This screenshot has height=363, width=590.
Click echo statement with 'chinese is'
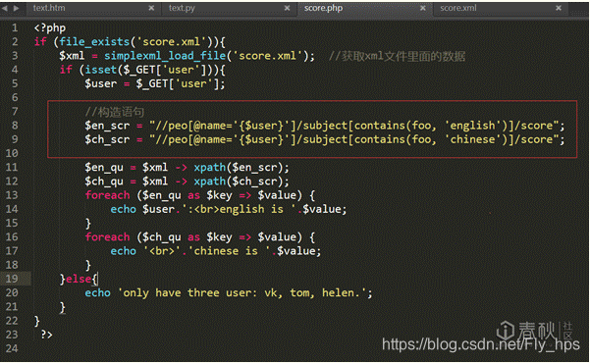pyautogui.click(x=216, y=251)
